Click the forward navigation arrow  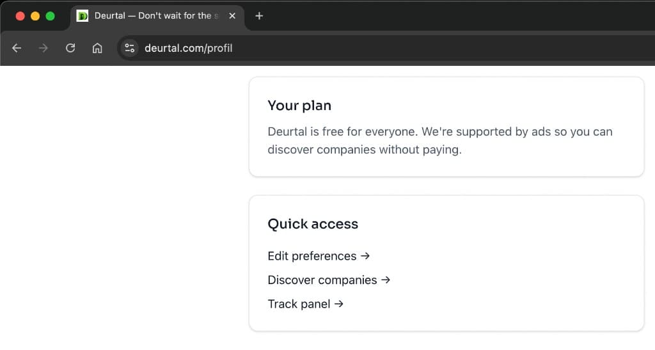43,48
